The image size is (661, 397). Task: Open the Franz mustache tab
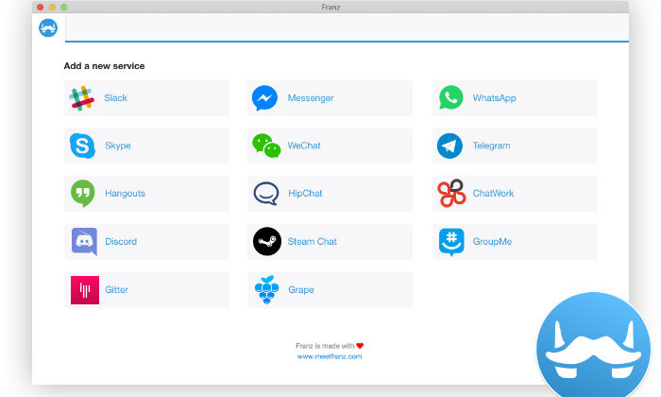49,28
